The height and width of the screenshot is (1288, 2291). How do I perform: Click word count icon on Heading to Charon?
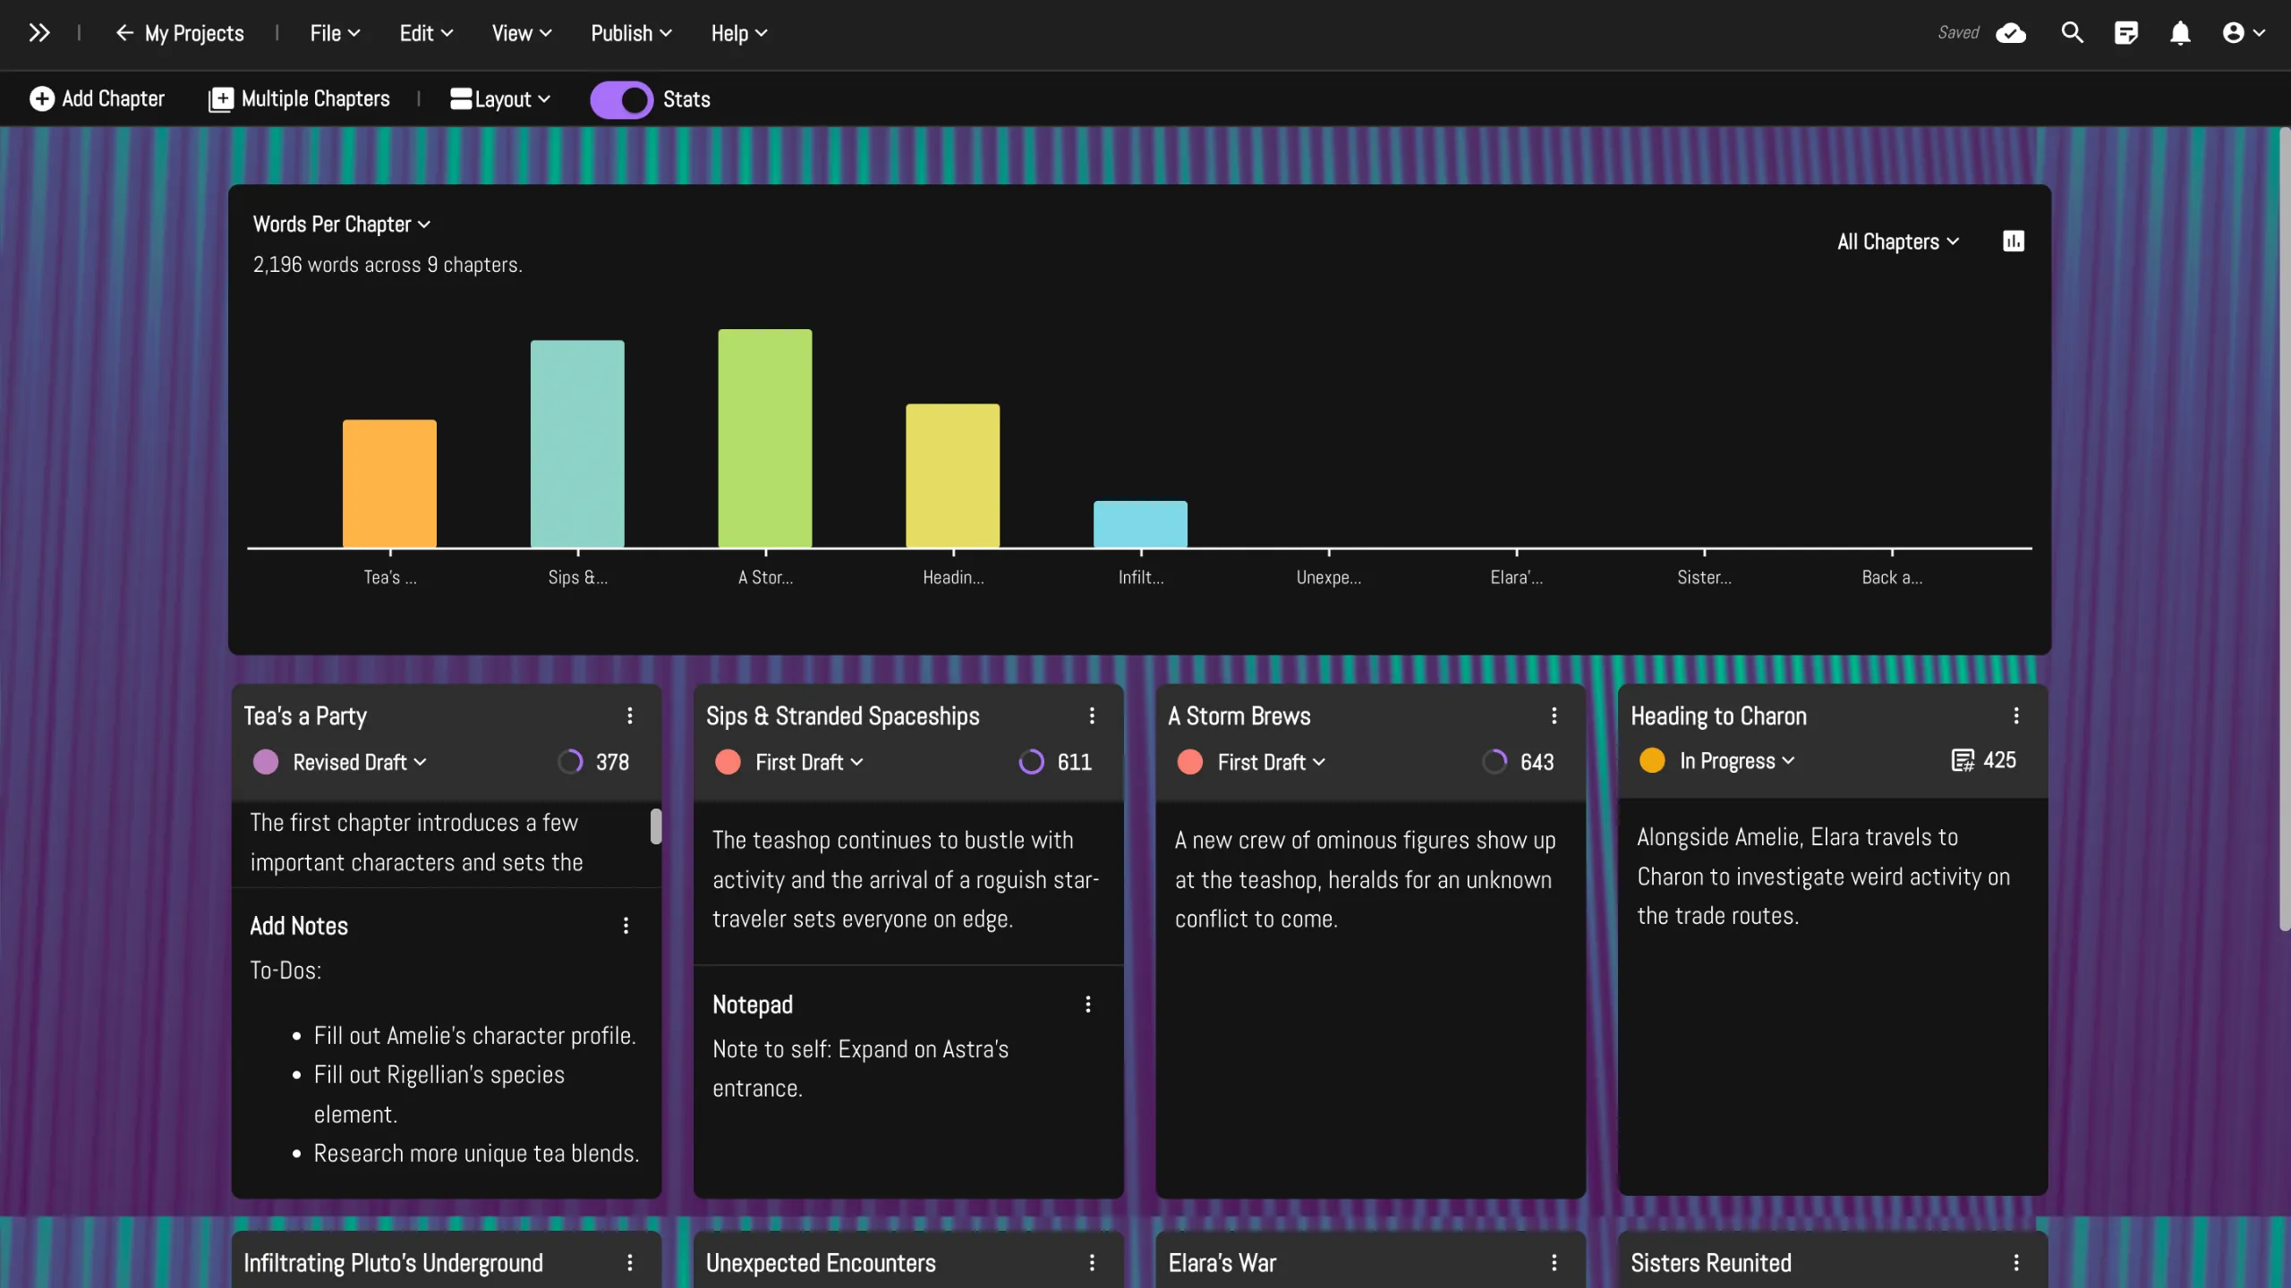pyautogui.click(x=1962, y=760)
